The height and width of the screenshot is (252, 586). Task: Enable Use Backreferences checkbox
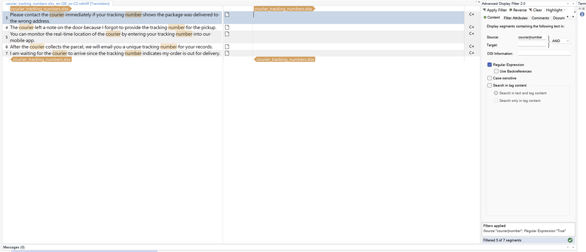(496, 71)
